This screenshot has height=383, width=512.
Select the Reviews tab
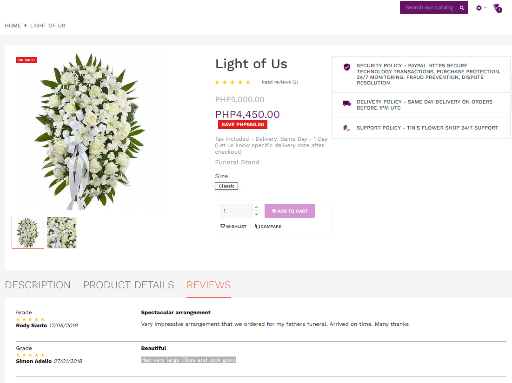click(x=209, y=285)
